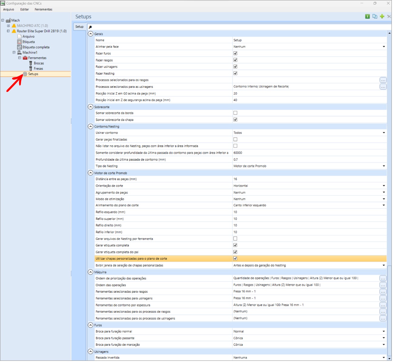Collapse the Máquina section
This screenshot has width=393, height=362.
coord(90,272)
